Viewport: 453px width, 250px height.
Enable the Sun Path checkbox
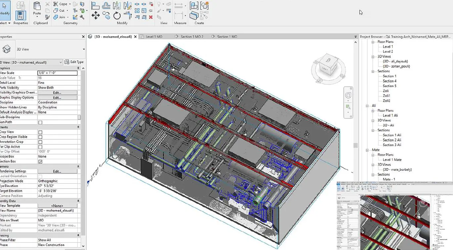coord(40,122)
